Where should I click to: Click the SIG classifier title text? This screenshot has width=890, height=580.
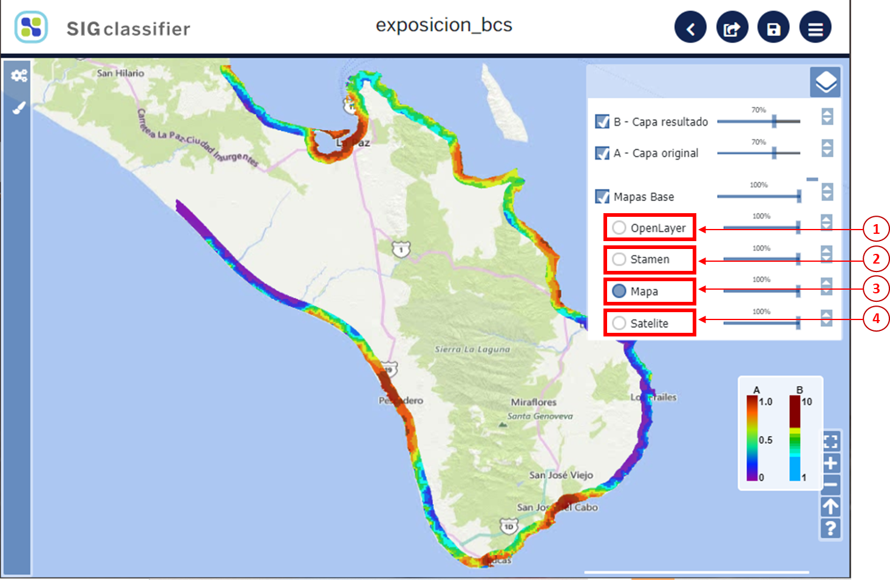[x=128, y=29]
